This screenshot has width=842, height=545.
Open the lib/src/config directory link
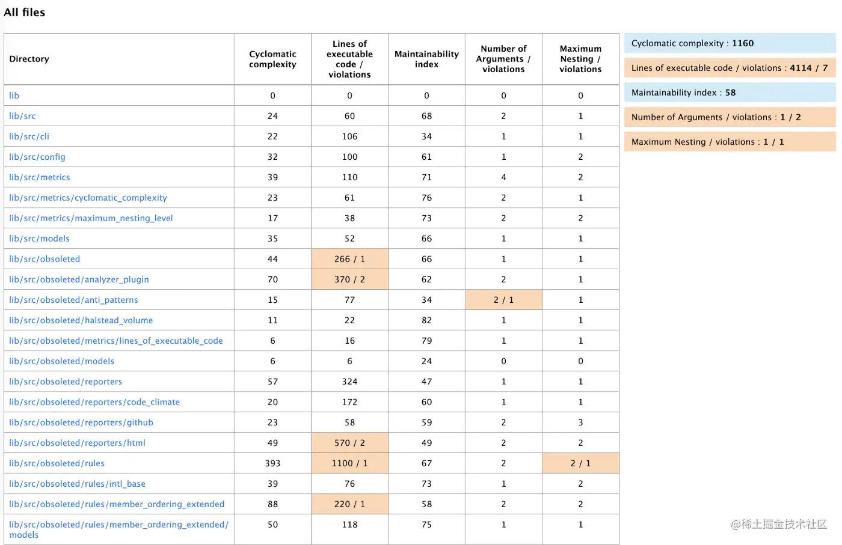37,157
